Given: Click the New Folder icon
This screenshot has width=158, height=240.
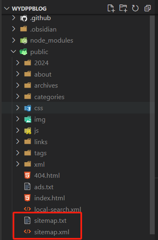Looking at the screenshot, I should click(x=123, y=8).
